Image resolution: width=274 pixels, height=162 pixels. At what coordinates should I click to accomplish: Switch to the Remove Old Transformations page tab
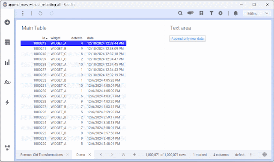(x=42, y=155)
